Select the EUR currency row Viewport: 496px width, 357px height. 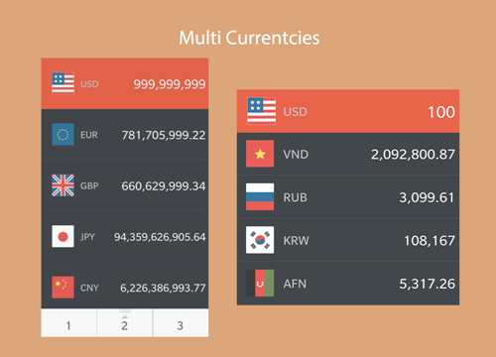coord(125,135)
